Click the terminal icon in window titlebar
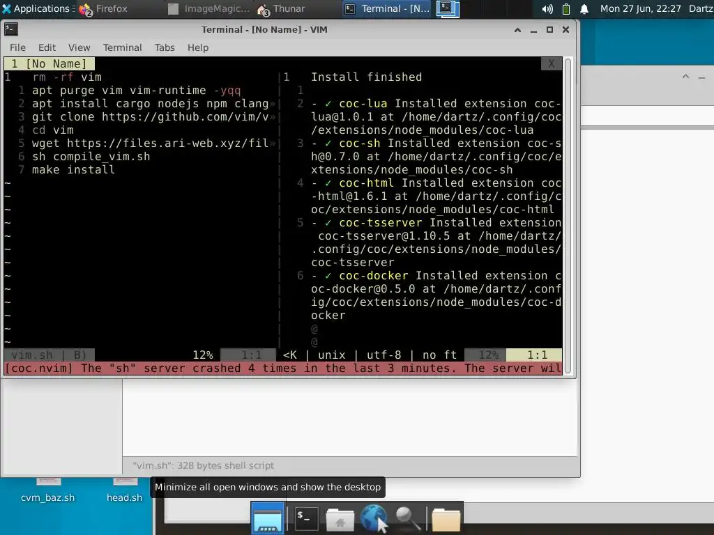Image resolution: width=714 pixels, height=535 pixels. [x=11, y=29]
